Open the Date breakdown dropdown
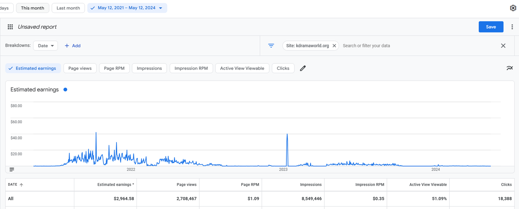The height and width of the screenshot is (209, 519). (46, 46)
